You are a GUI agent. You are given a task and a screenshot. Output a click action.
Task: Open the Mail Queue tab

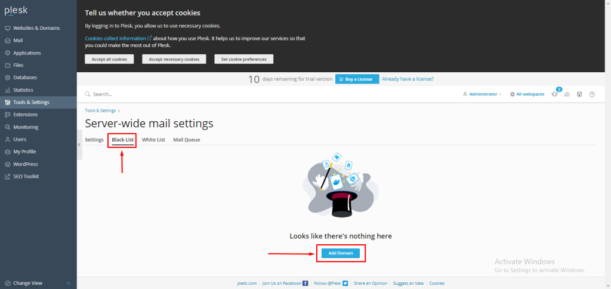coord(187,140)
